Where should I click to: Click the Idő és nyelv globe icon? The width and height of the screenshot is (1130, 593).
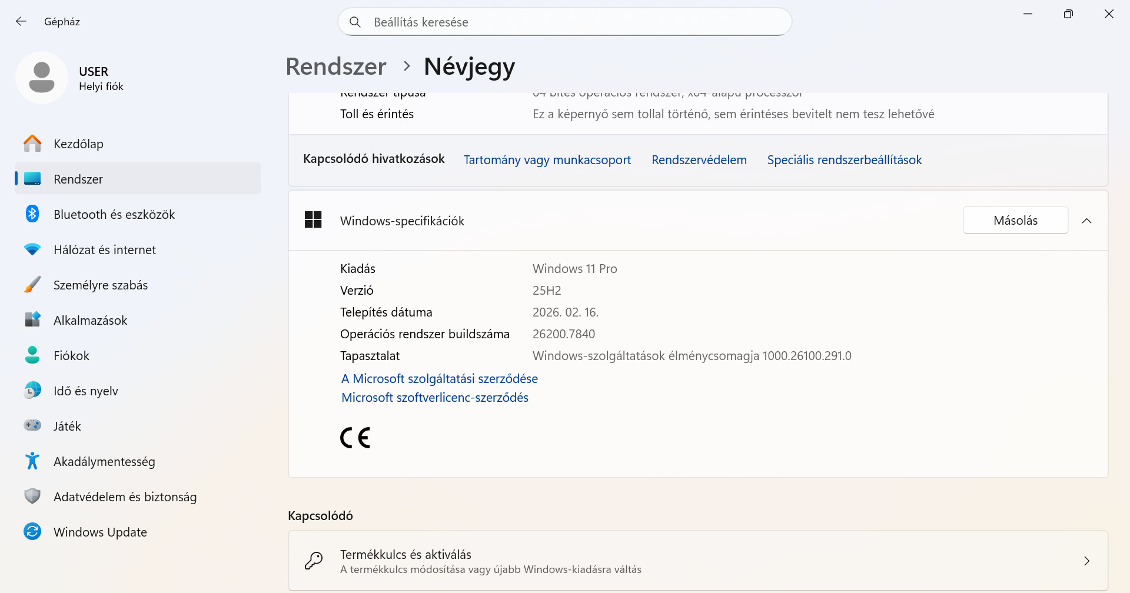pyautogui.click(x=32, y=391)
